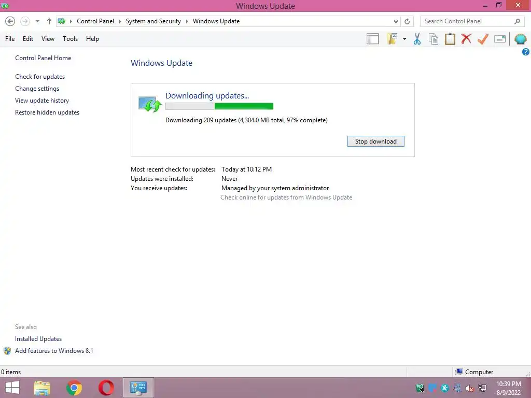Open the View menu
531x398 pixels.
[48, 39]
